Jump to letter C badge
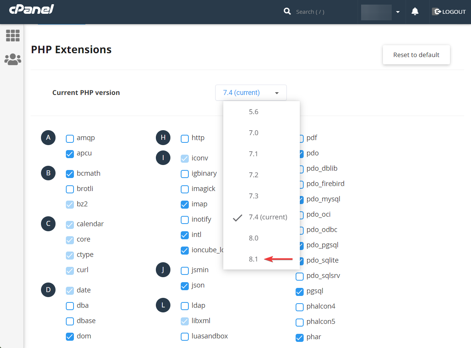Image resolution: width=471 pixels, height=348 pixels. coord(48,224)
